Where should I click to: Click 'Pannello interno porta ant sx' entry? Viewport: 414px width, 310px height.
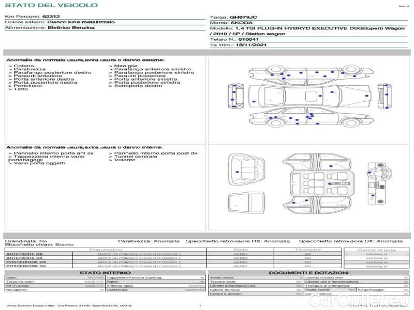(51, 153)
